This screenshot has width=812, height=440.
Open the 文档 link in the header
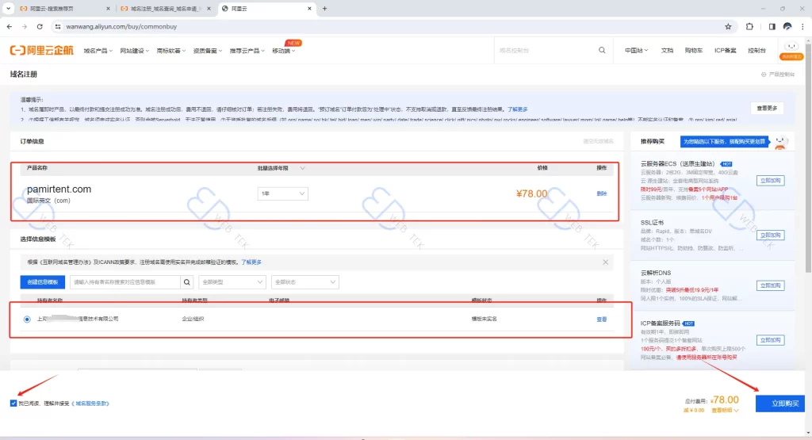tap(667, 51)
